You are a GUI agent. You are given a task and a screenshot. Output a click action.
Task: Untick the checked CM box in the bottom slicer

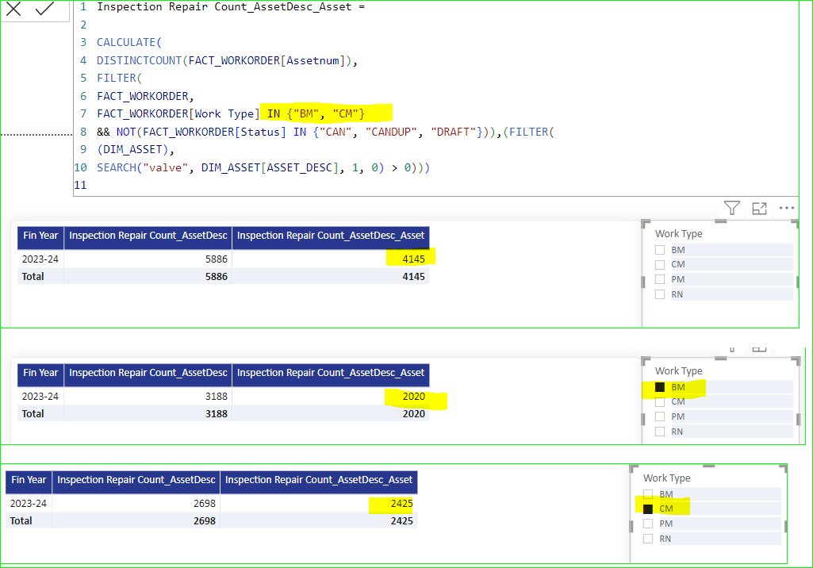[x=647, y=509]
